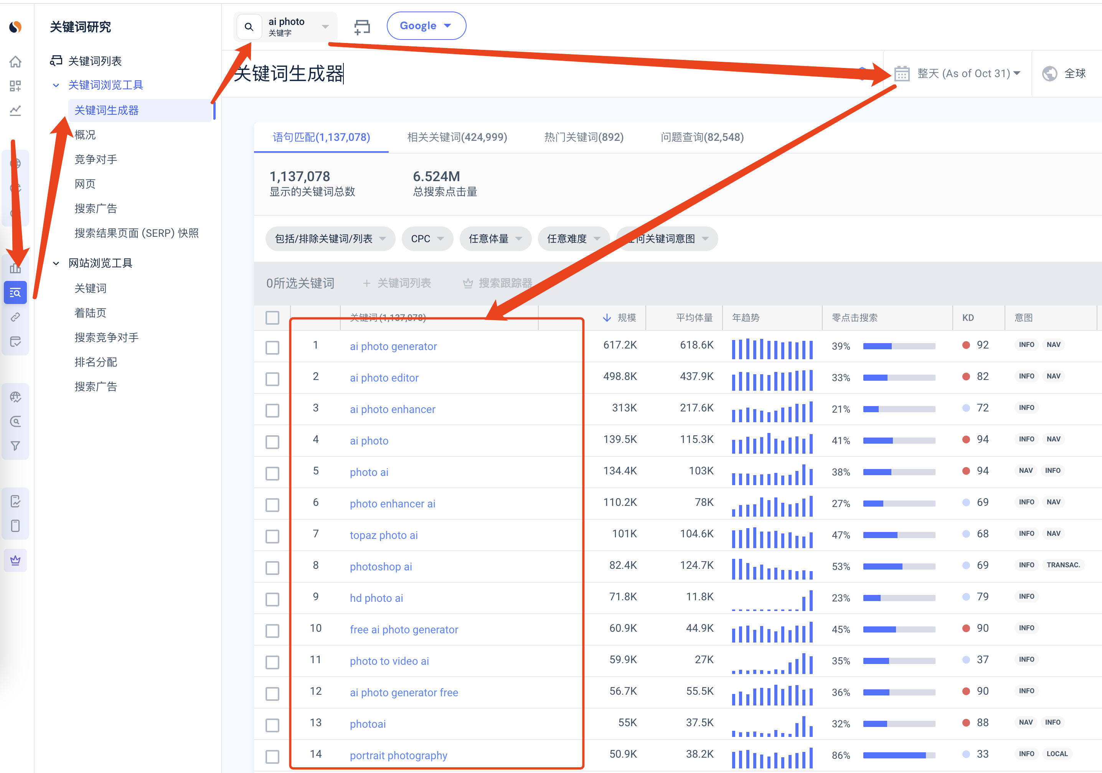Open the 包括/排除关键词/列表 filter dropdown

click(x=330, y=239)
